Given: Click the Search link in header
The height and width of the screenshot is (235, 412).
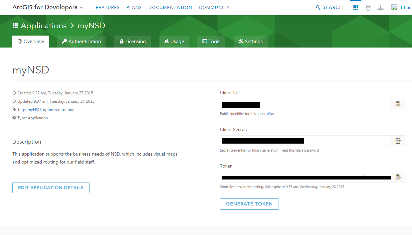Looking at the screenshot, I should [x=332, y=8].
